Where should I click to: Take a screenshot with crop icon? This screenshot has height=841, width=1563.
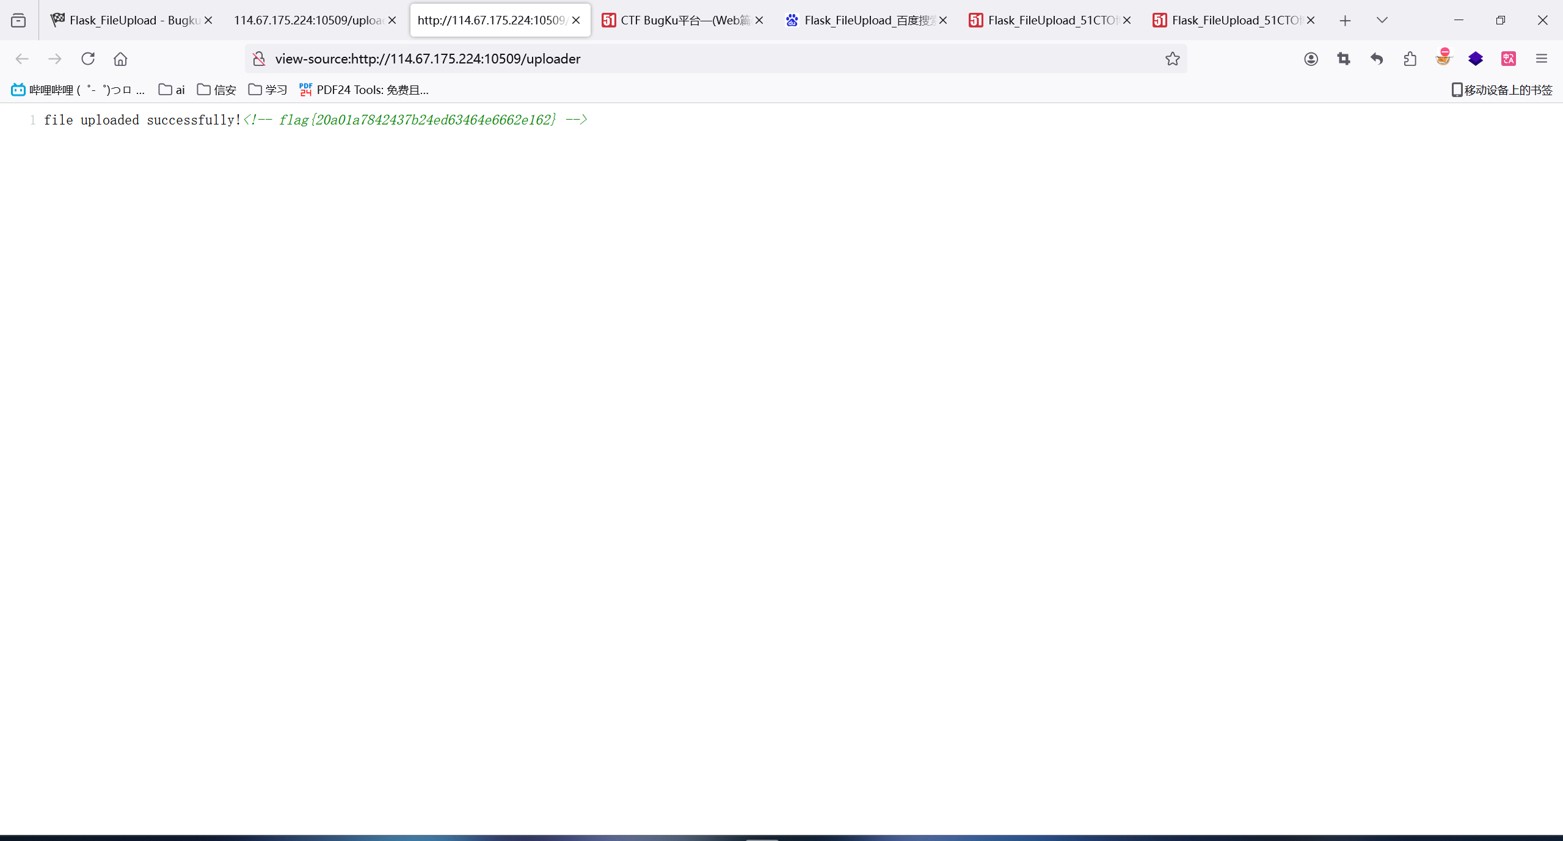(1344, 59)
